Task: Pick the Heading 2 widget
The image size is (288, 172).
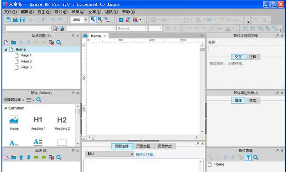Action: point(62,123)
